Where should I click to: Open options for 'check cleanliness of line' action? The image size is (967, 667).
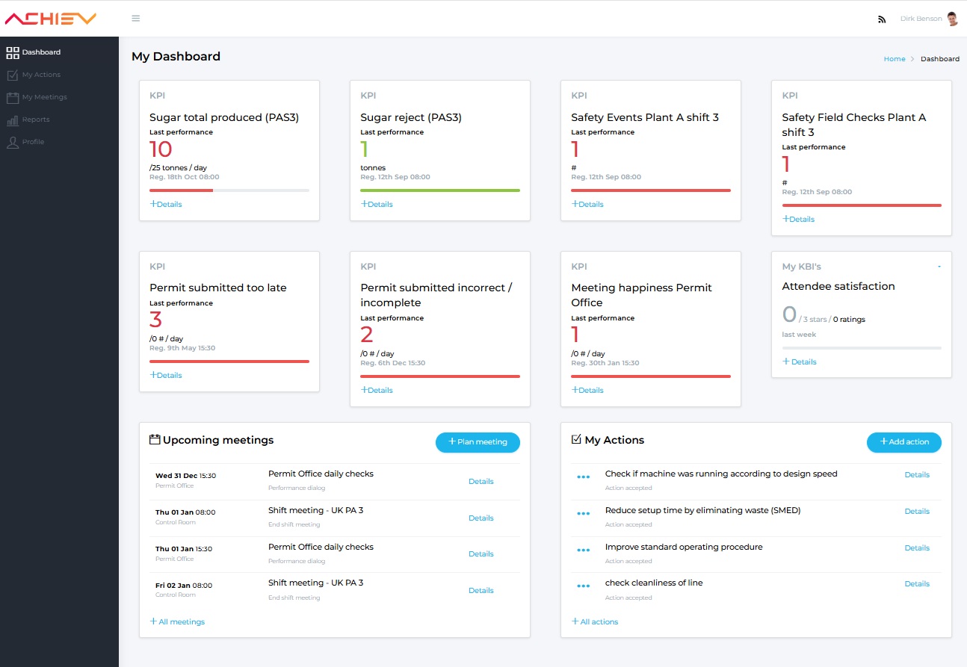tap(584, 586)
